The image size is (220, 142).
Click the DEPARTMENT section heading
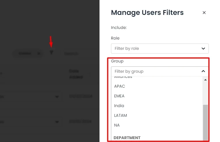[x=127, y=138]
